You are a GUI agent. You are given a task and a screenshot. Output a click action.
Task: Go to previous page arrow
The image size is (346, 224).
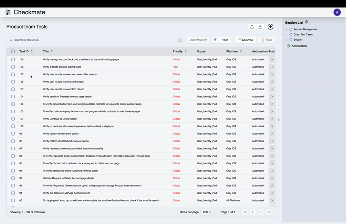253,212
